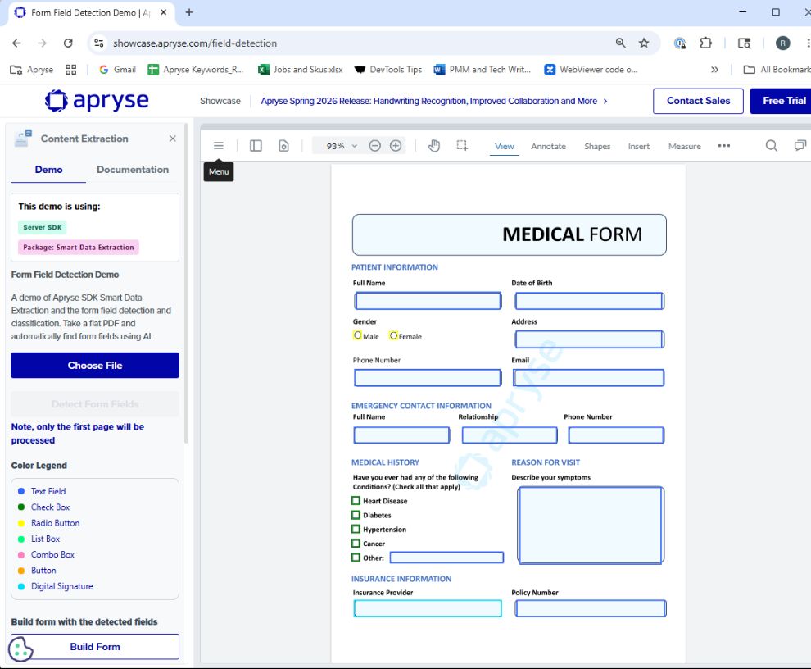Image resolution: width=811 pixels, height=669 pixels.
Task: Select the Annotate ribbon tab
Action: pos(548,146)
